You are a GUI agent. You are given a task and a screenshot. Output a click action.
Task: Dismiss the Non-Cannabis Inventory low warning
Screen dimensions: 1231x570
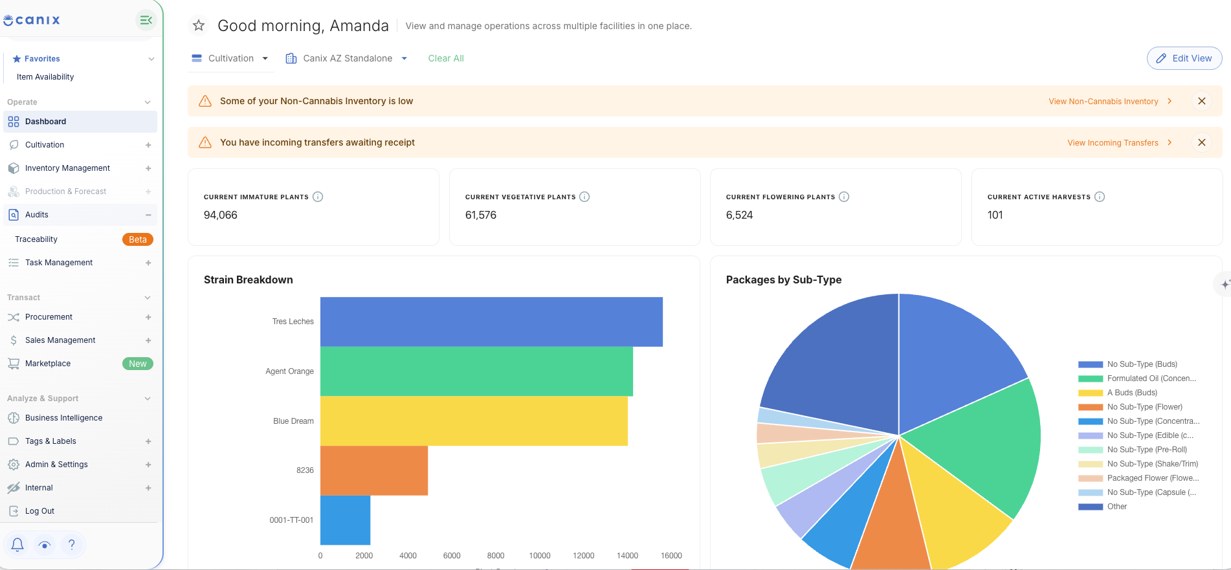tap(1202, 101)
